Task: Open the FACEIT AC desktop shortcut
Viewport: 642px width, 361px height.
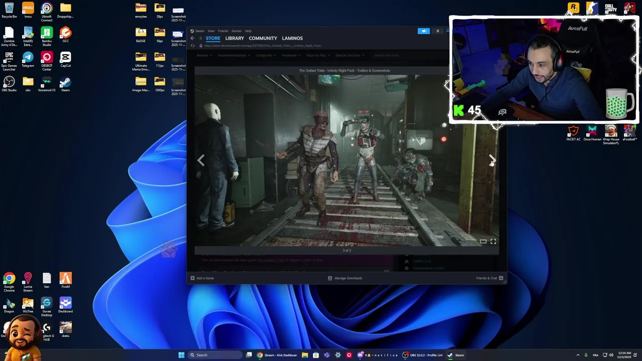Action: pos(573,133)
